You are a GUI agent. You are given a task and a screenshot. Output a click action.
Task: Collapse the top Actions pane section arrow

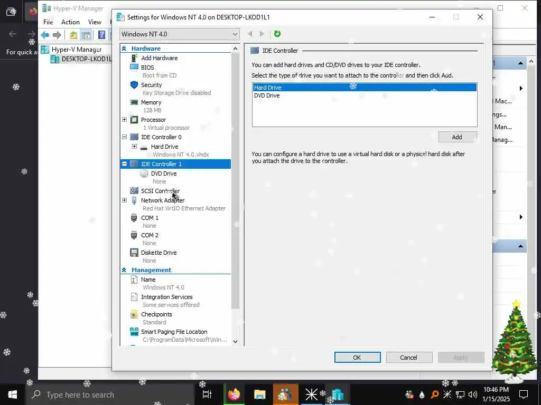click(x=520, y=63)
